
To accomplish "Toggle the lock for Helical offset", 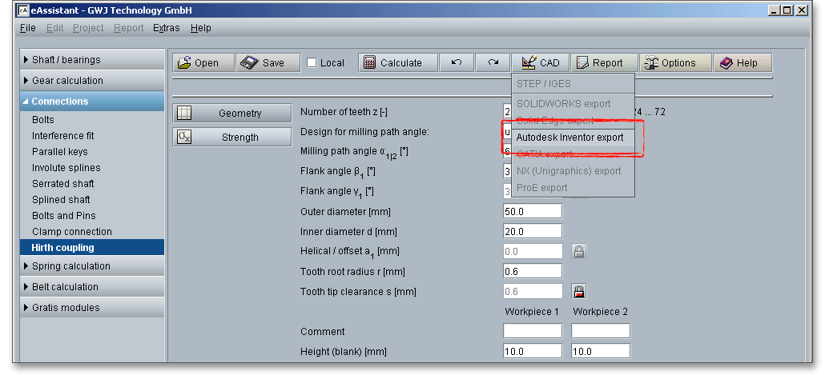I will click(578, 251).
